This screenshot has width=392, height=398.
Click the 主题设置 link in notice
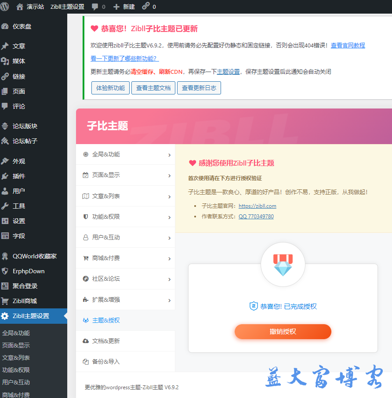[228, 72]
